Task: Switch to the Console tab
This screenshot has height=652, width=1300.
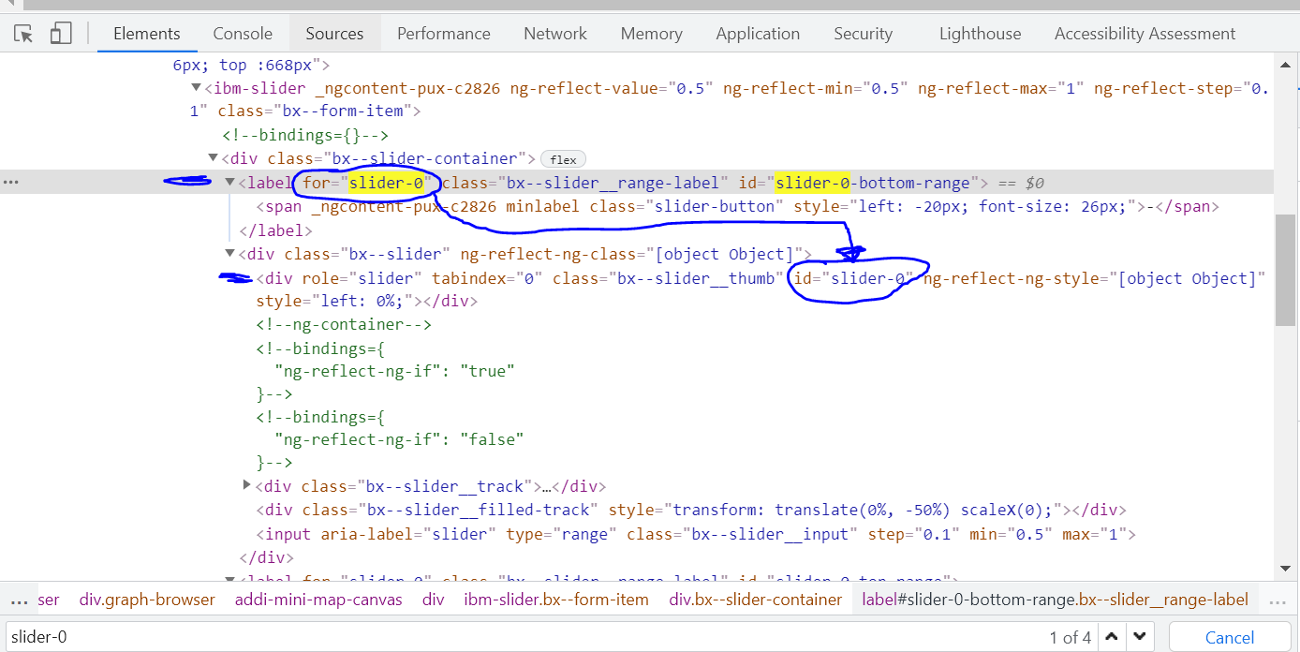Action: point(242,33)
